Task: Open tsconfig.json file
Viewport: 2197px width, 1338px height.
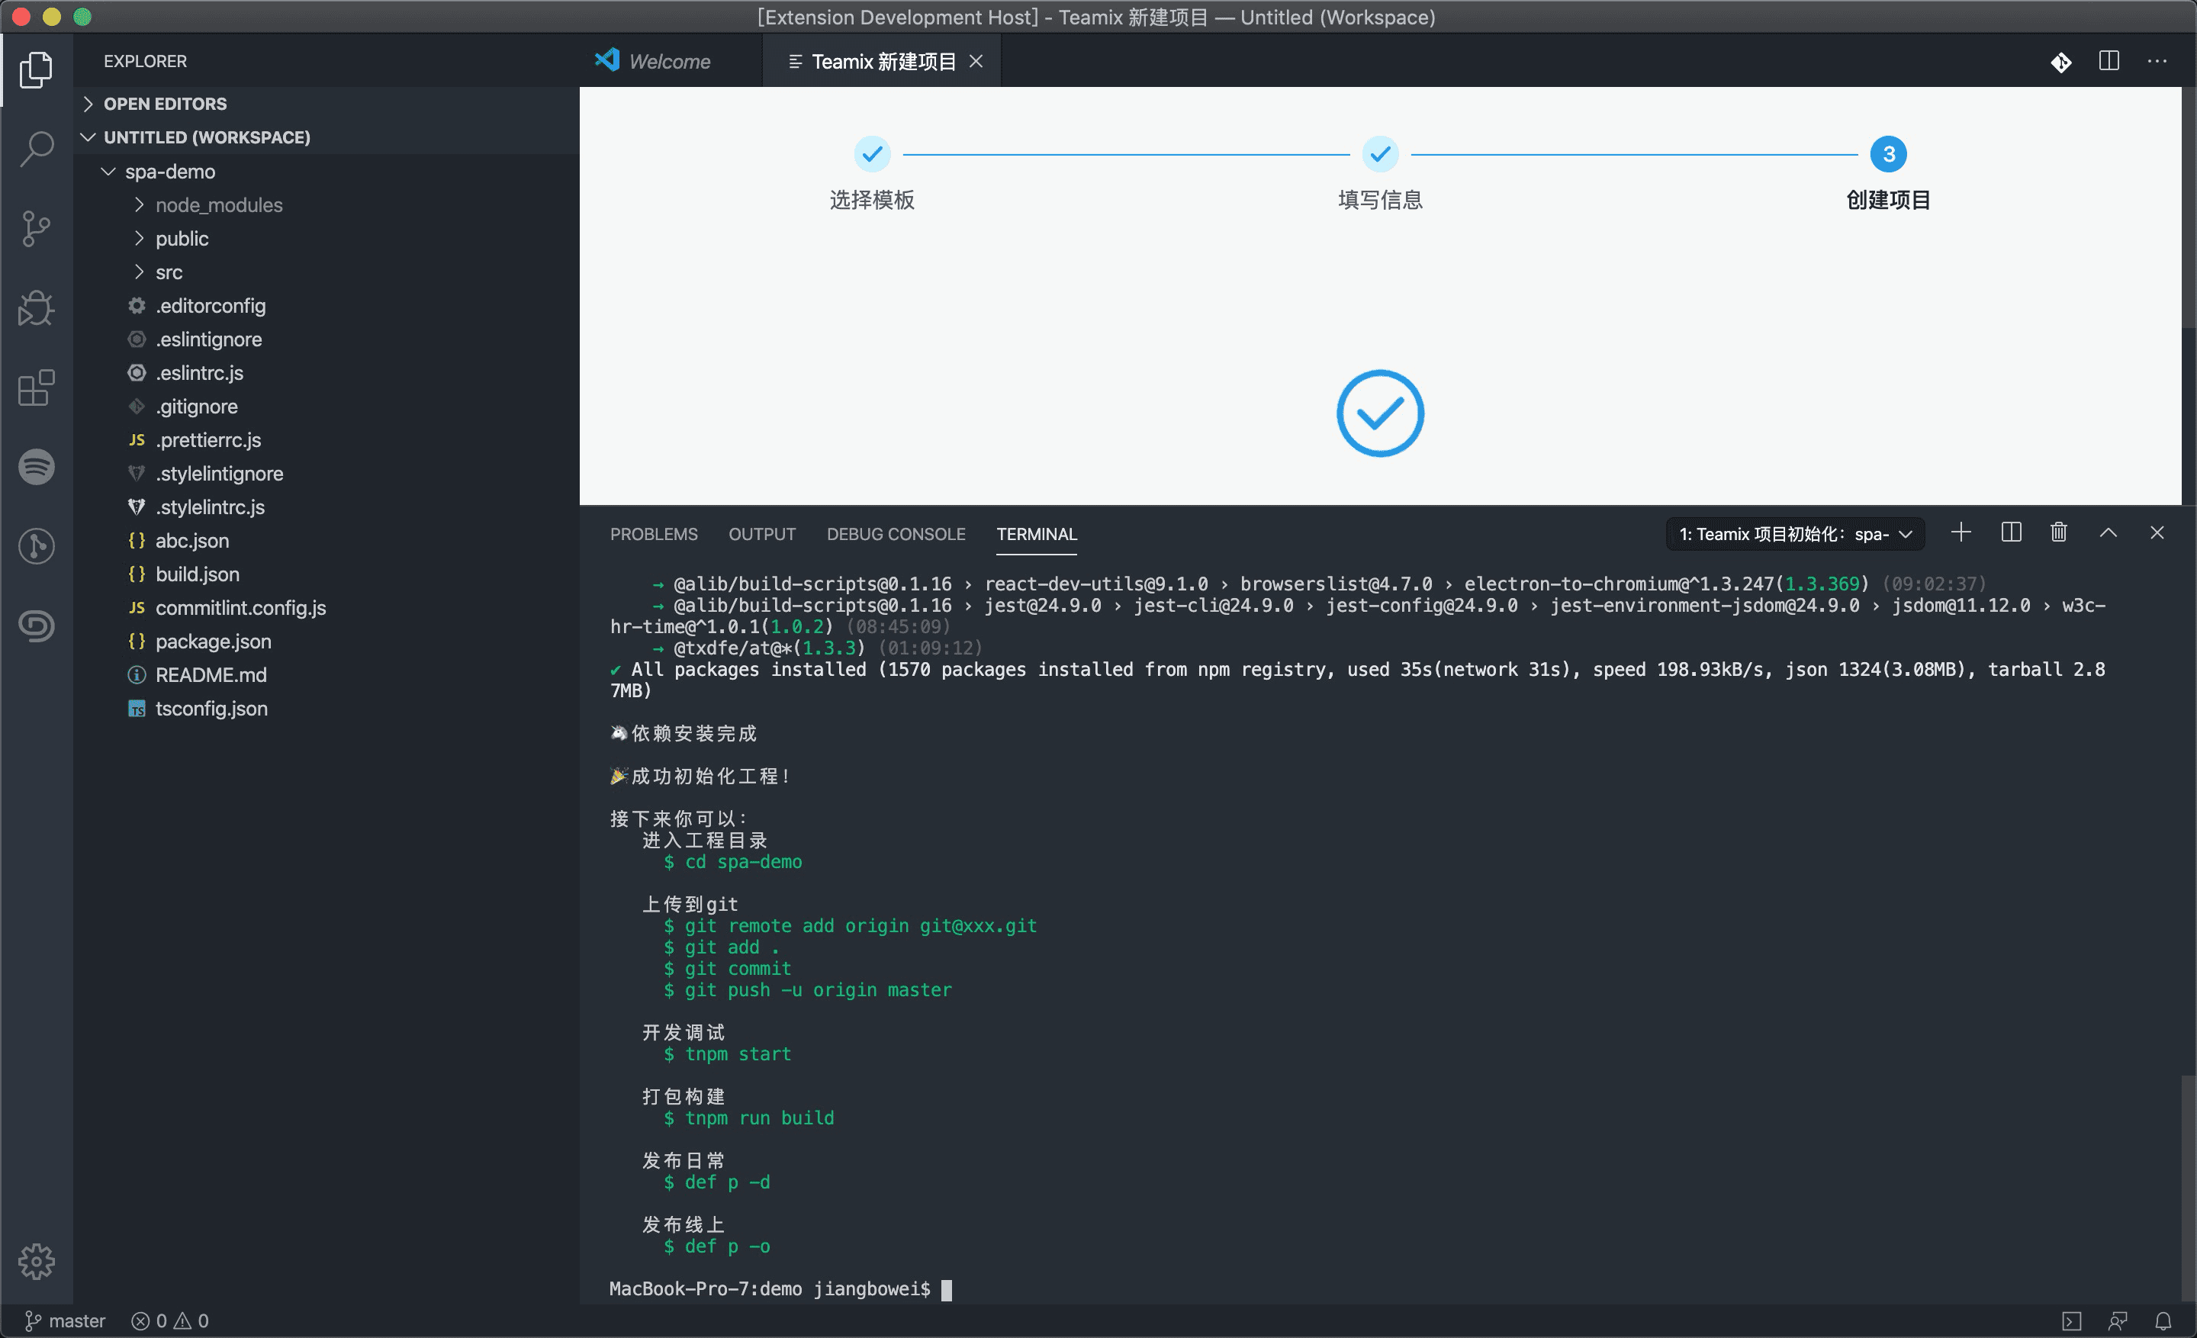Action: click(326, 709)
